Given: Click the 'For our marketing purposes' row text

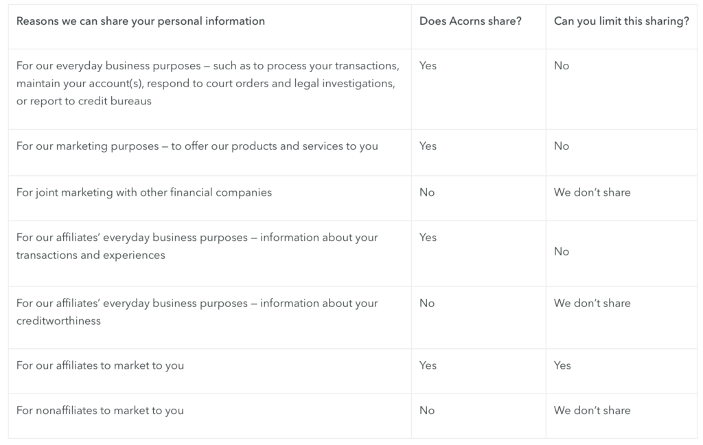Looking at the screenshot, I should (x=197, y=146).
